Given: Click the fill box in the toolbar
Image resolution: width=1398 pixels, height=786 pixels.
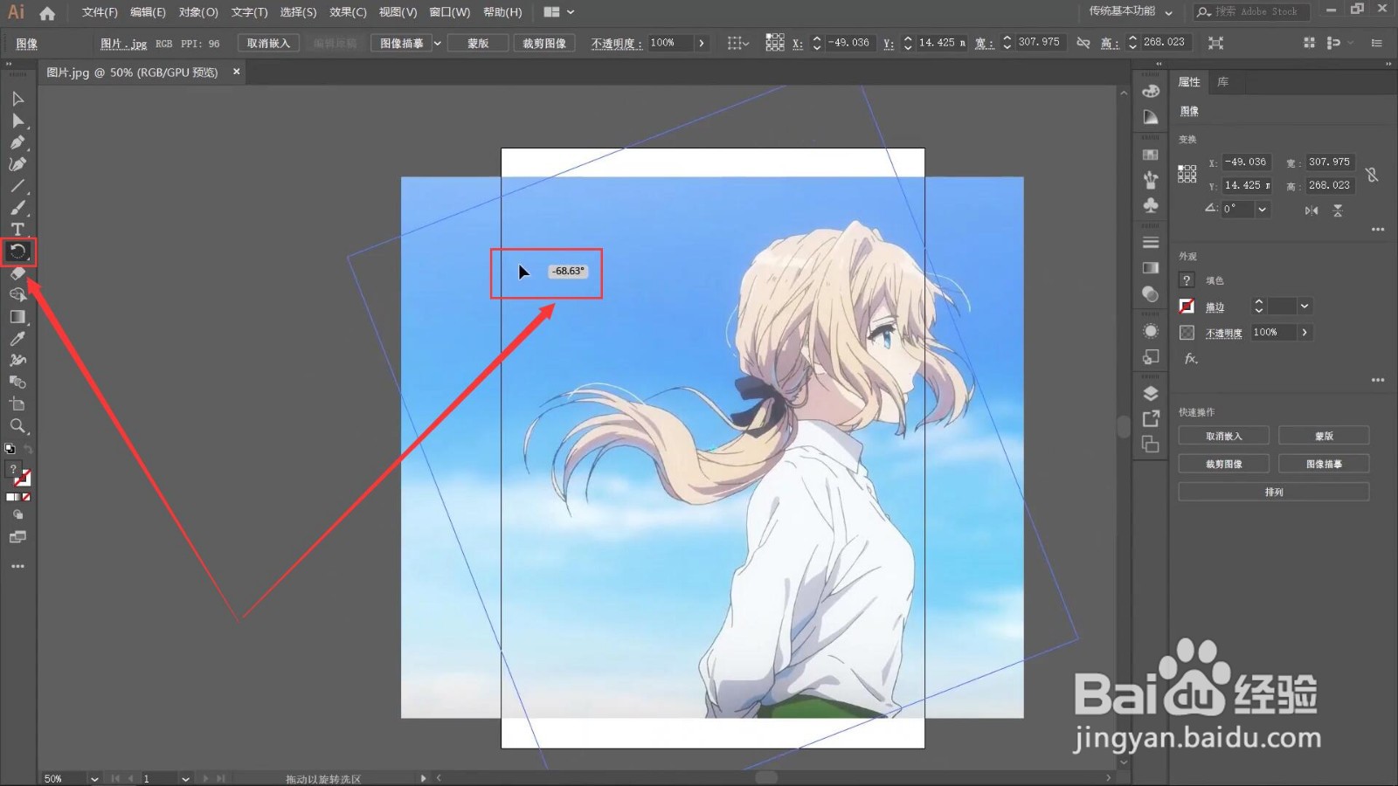Looking at the screenshot, I should [14, 470].
